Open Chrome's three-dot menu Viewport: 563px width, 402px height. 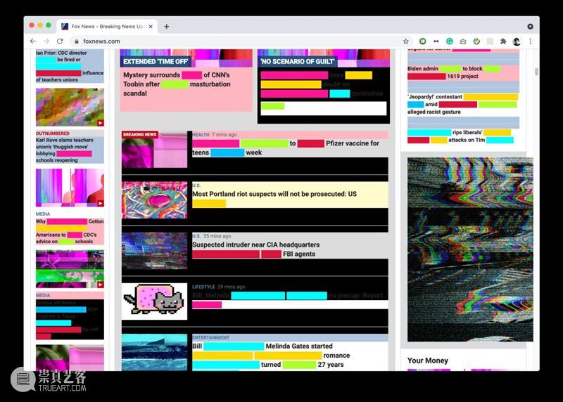(531, 41)
